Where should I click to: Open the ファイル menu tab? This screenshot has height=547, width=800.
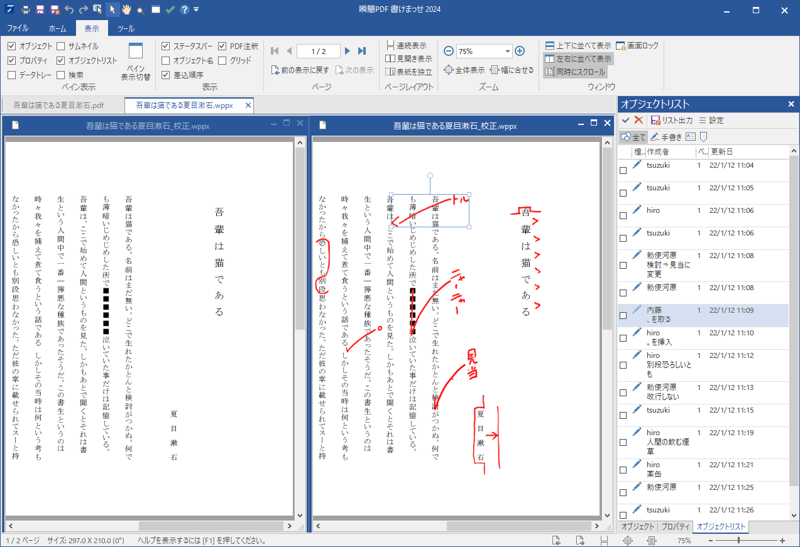tap(17, 29)
